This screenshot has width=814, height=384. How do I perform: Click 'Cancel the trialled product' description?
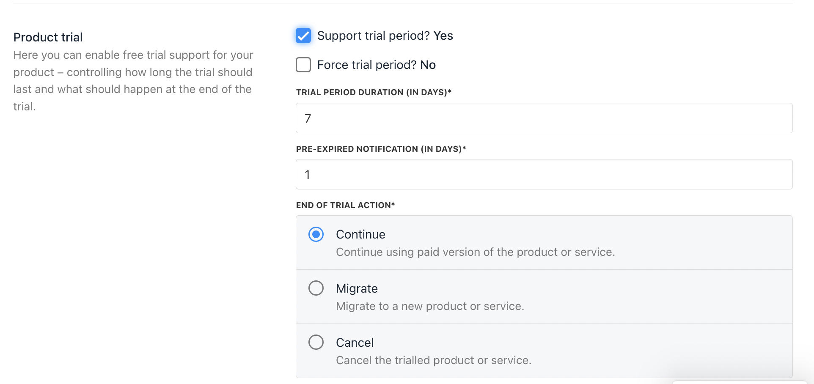click(x=433, y=360)
